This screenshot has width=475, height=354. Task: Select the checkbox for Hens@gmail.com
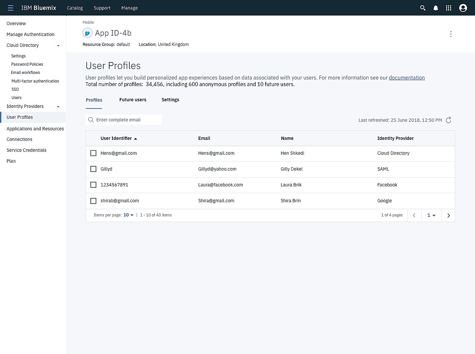point(93,153)
